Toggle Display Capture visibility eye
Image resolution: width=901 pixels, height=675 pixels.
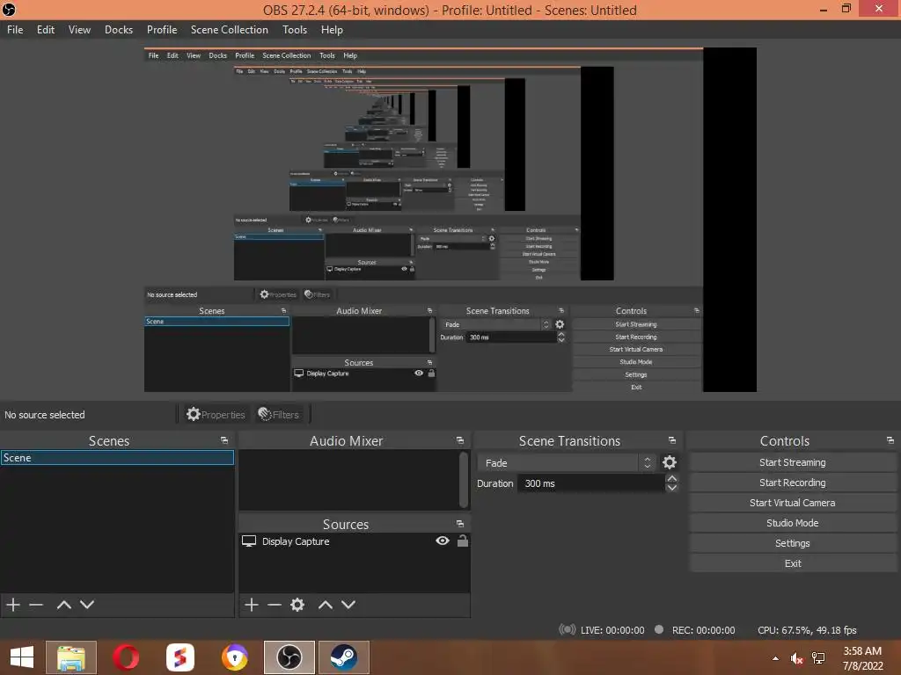443,541
